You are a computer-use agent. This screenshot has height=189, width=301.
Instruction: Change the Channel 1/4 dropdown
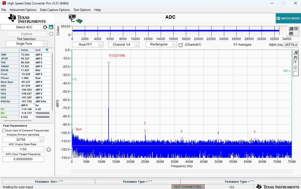(x=124, y=44)
